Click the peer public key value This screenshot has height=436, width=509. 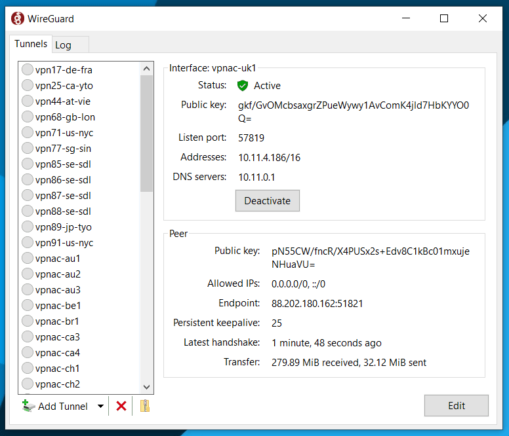click(x=371, y=258)
